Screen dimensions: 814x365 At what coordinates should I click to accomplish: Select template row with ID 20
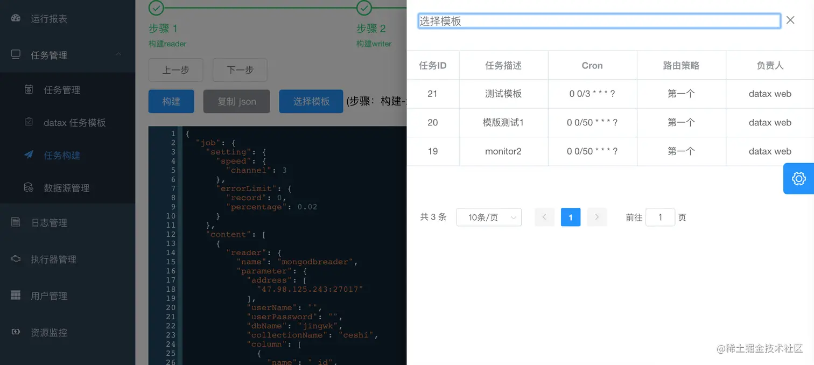[x=610, y=122]
